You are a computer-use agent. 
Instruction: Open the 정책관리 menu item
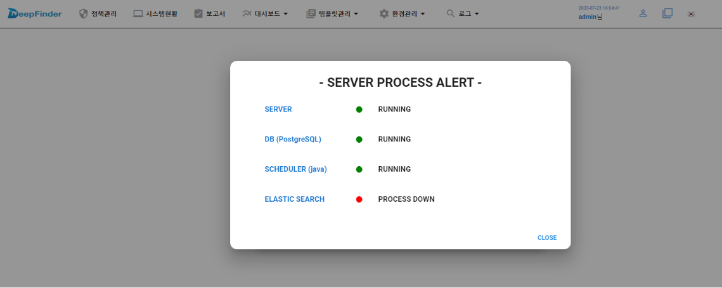(x=103, y=14)
